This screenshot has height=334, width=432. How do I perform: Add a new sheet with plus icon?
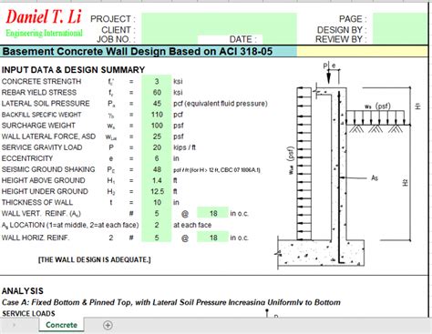pos(108,325)
